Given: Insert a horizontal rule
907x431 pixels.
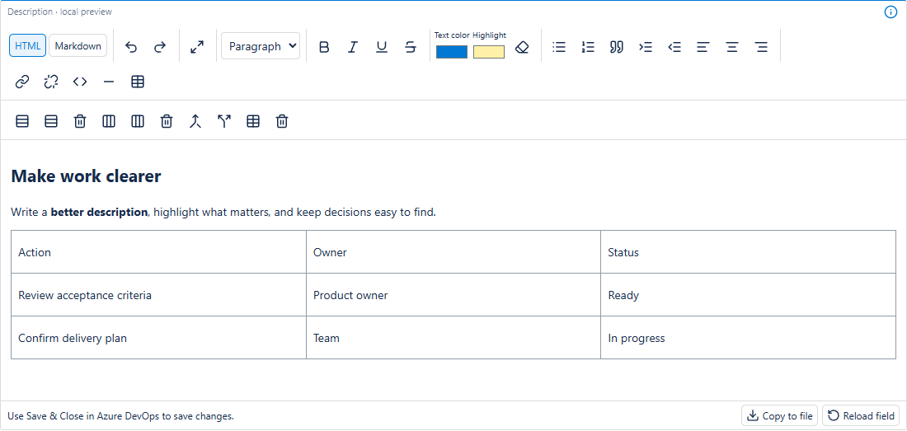Looking at the screenshot, I should 109,82.
